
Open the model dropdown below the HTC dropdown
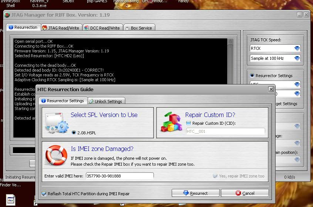[297, 94]
